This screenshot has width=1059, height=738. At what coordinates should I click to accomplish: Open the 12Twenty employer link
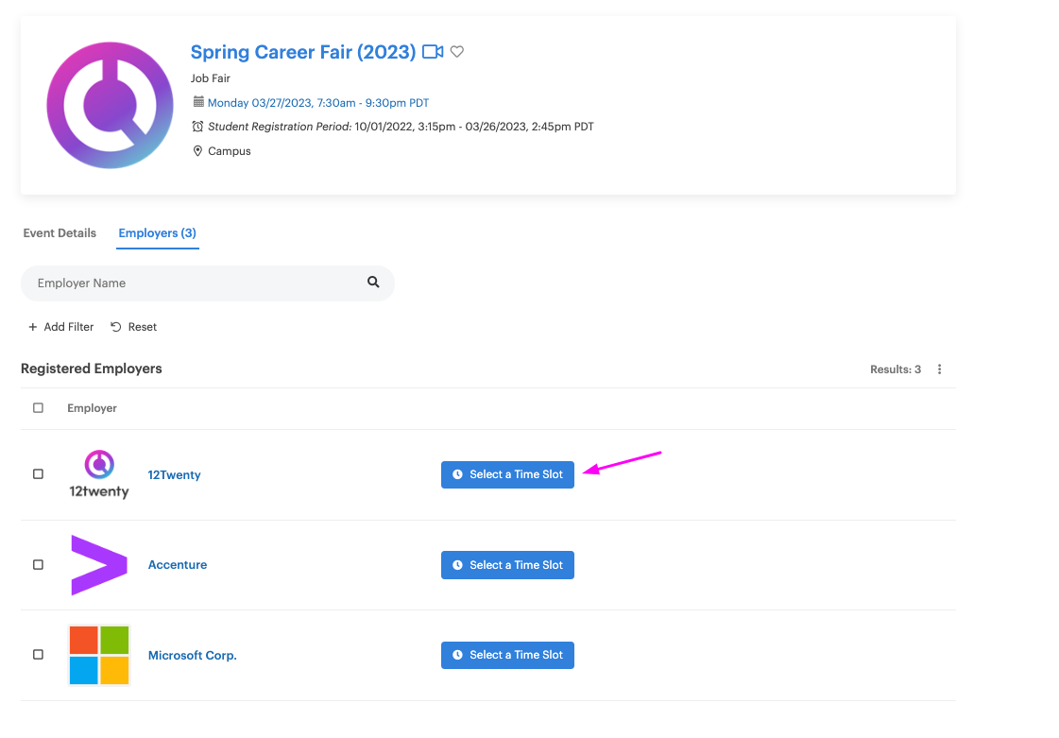[174, 475]
